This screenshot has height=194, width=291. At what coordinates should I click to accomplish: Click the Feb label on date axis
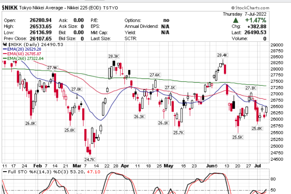[38, 166]
